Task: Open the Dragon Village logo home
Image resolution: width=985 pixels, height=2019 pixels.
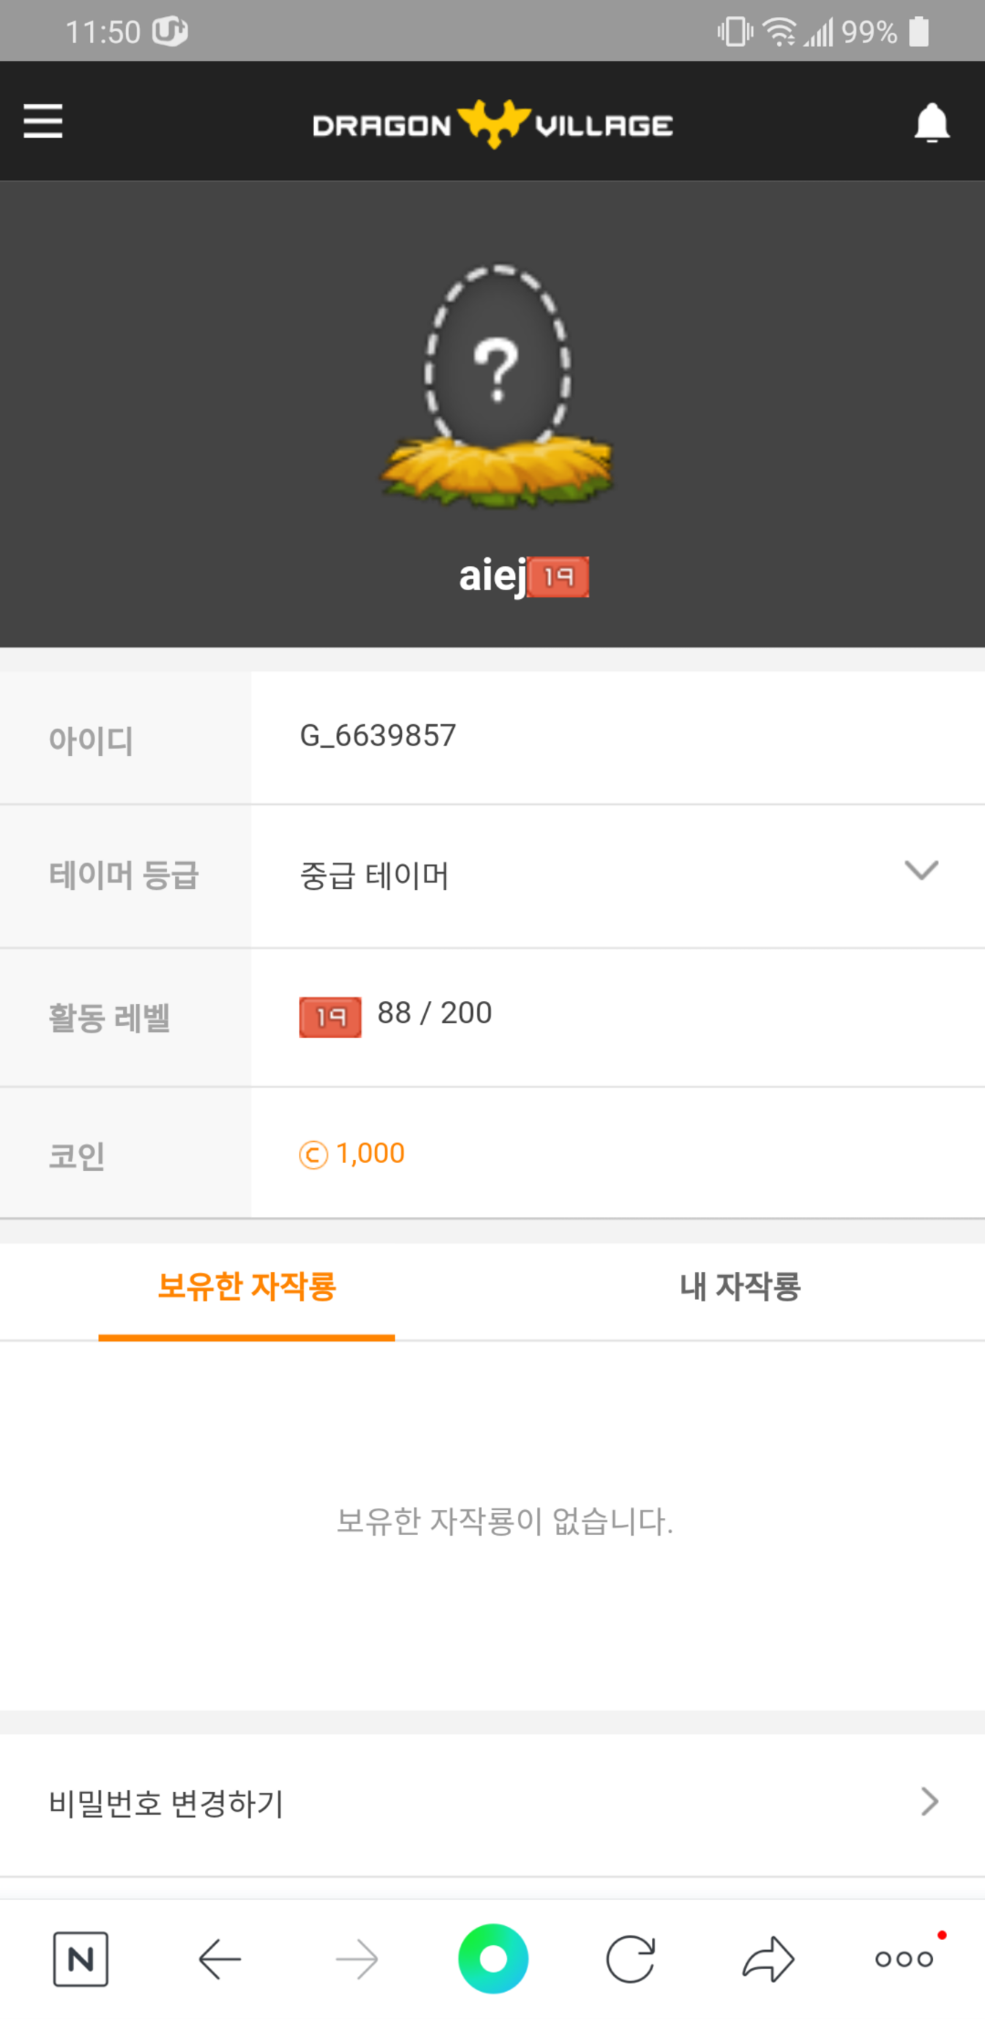Action: (x=493, y=124)
